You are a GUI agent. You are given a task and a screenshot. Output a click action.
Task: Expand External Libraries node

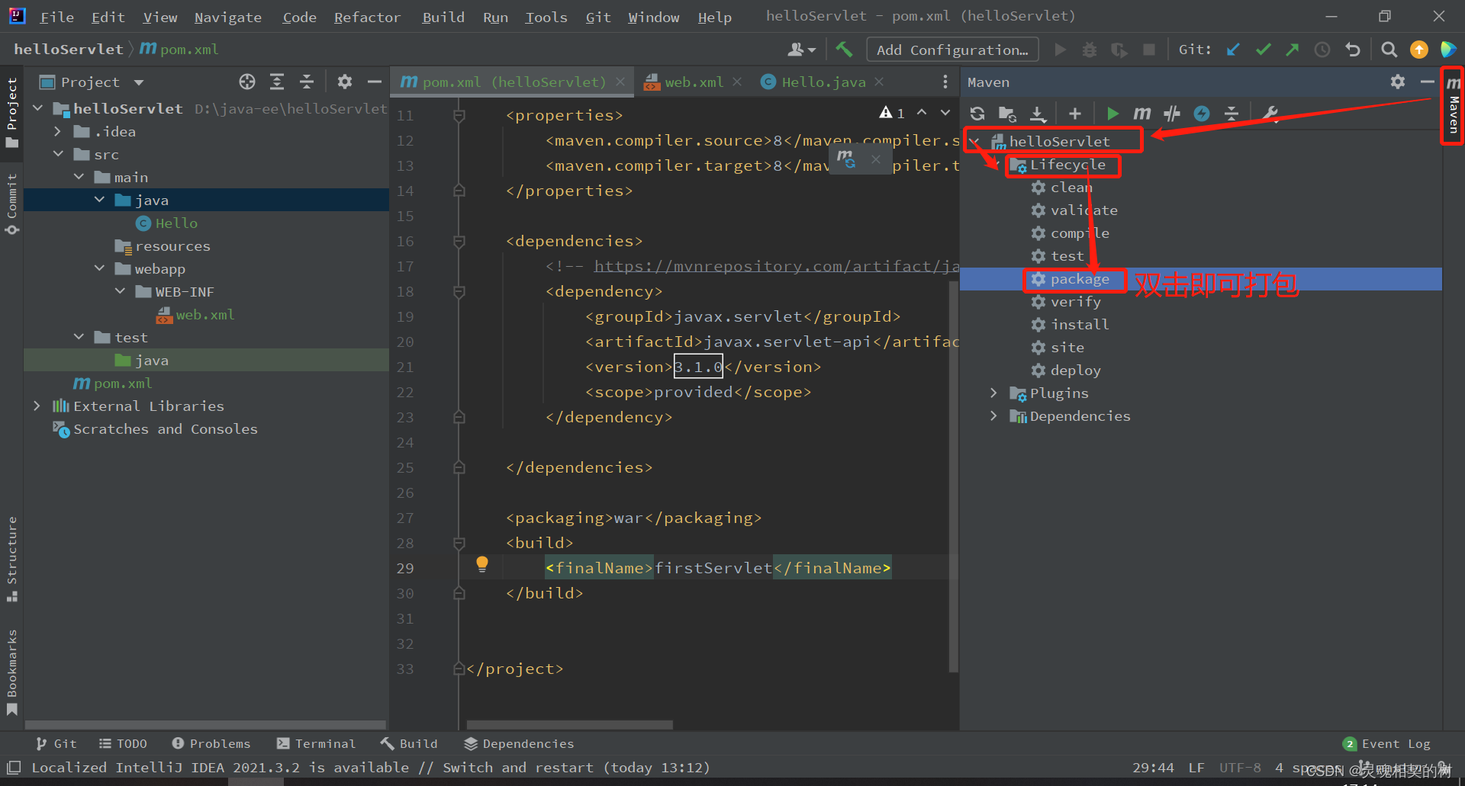coord(37,406)
